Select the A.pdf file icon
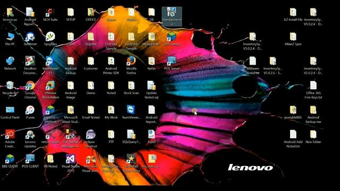 click(151, 135)
